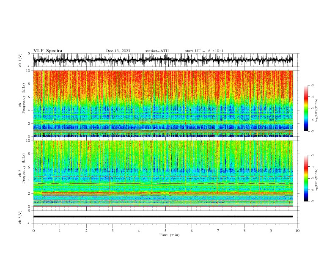Click time axis tick label "10"
Image resolution: width=335 pixels, height=259 pixels.
pos(297,231)
